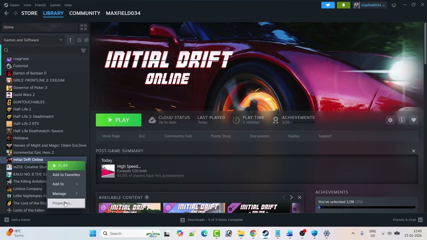Click the main page vertical scrollbar
This screenshot has height=240, width=427.
coord(425,43)
